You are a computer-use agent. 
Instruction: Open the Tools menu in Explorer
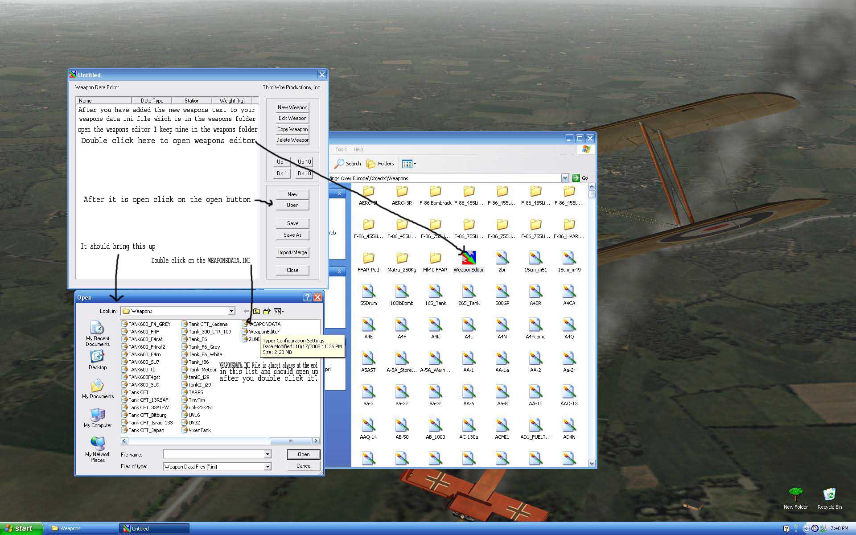[x=341, y=149]
